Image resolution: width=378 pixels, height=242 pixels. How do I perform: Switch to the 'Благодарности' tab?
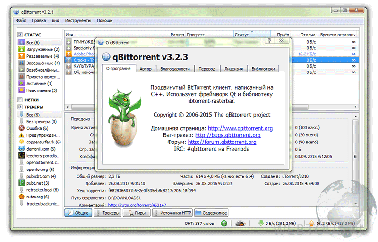[x=175, y=69]
